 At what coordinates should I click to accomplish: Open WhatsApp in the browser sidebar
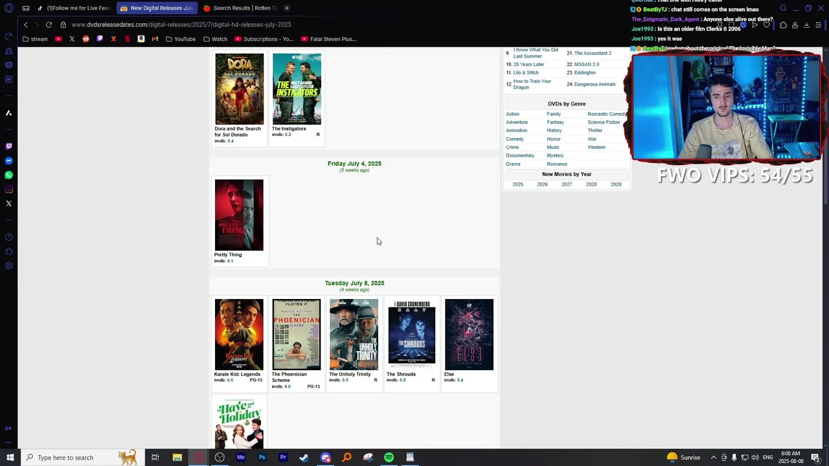8,175
